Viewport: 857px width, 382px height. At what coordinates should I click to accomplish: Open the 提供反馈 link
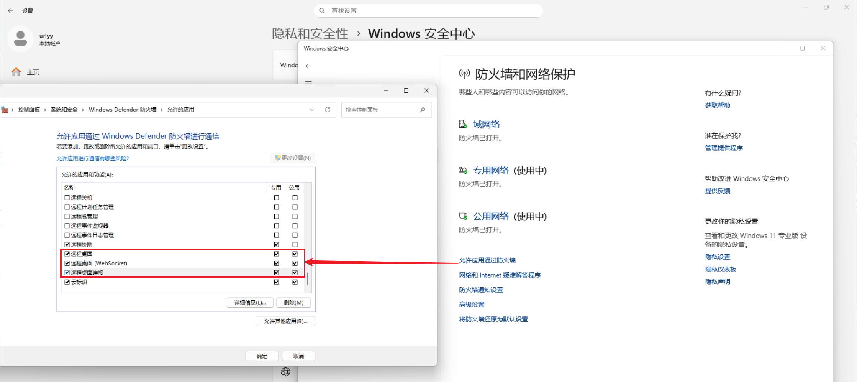(718, 191)
